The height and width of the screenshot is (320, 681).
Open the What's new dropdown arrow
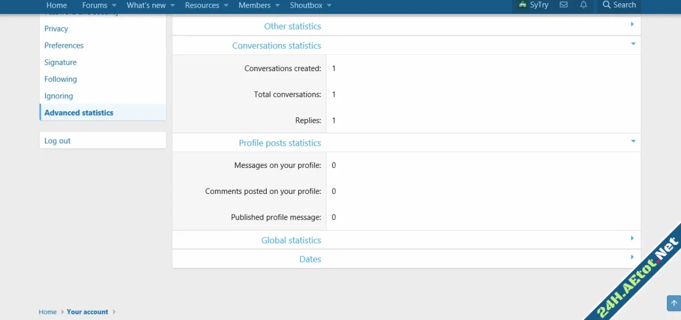(x=173, y=5)
